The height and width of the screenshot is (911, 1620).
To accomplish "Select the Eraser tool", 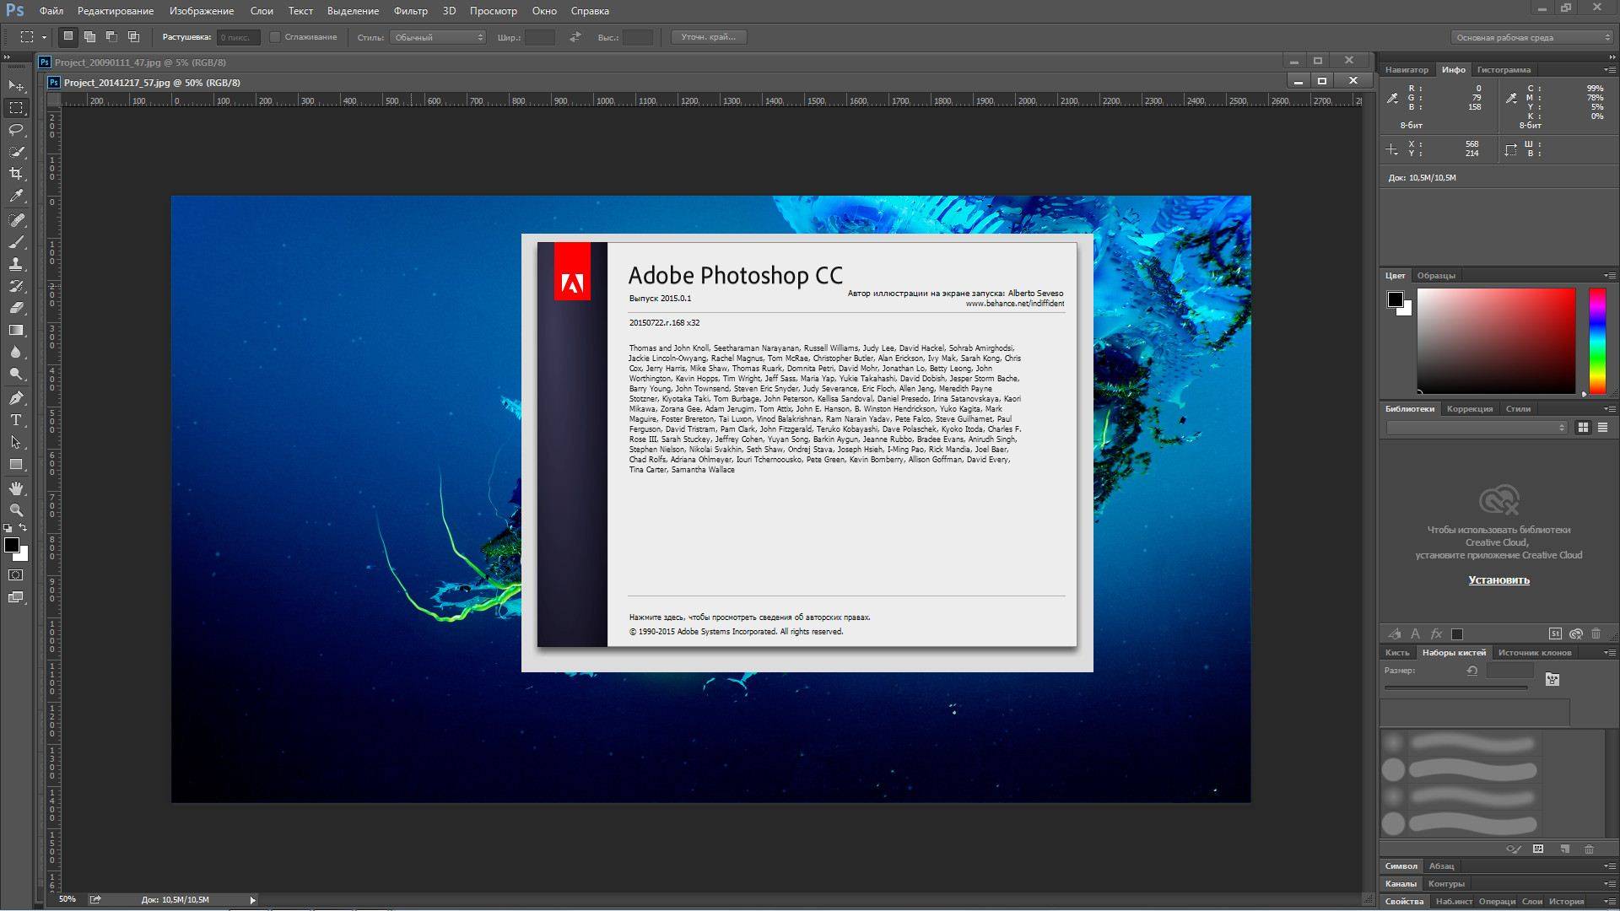I will (16, 308).
